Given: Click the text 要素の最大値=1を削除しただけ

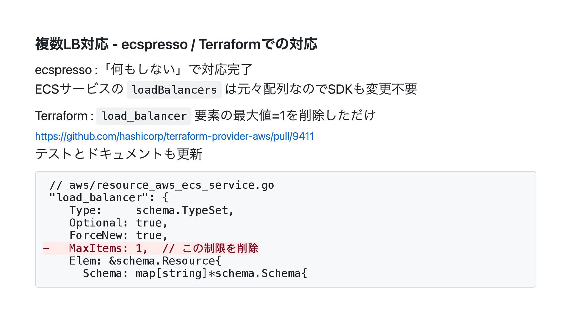Looking at the screenshot, I should coord(285,115).
